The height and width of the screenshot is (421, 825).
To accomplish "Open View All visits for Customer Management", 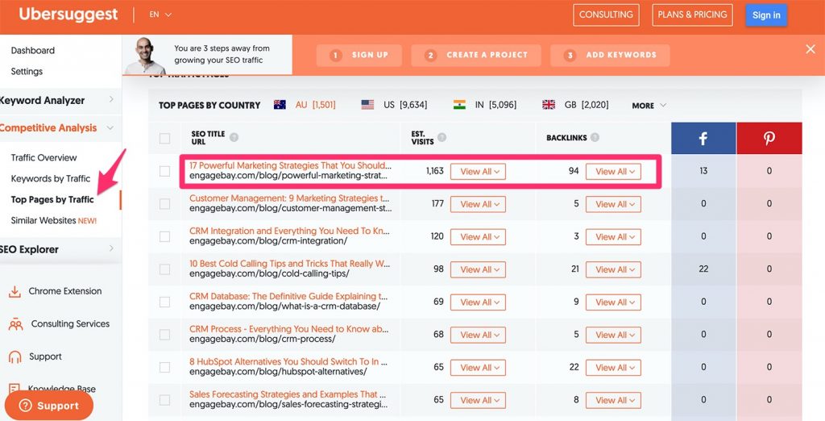I will pos(478,204).
